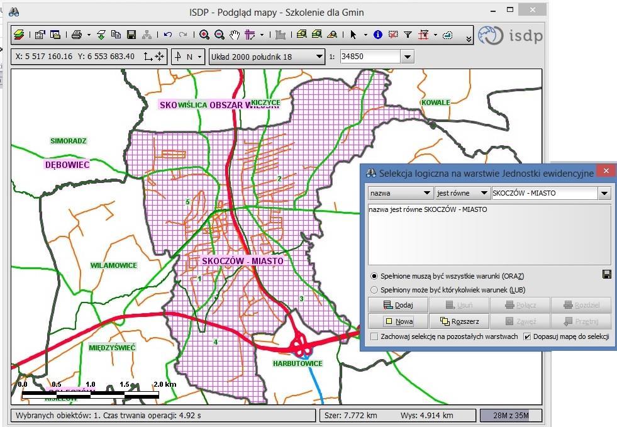Click the zoom out magnifier
Screen dimensions: 617x427
219,35
